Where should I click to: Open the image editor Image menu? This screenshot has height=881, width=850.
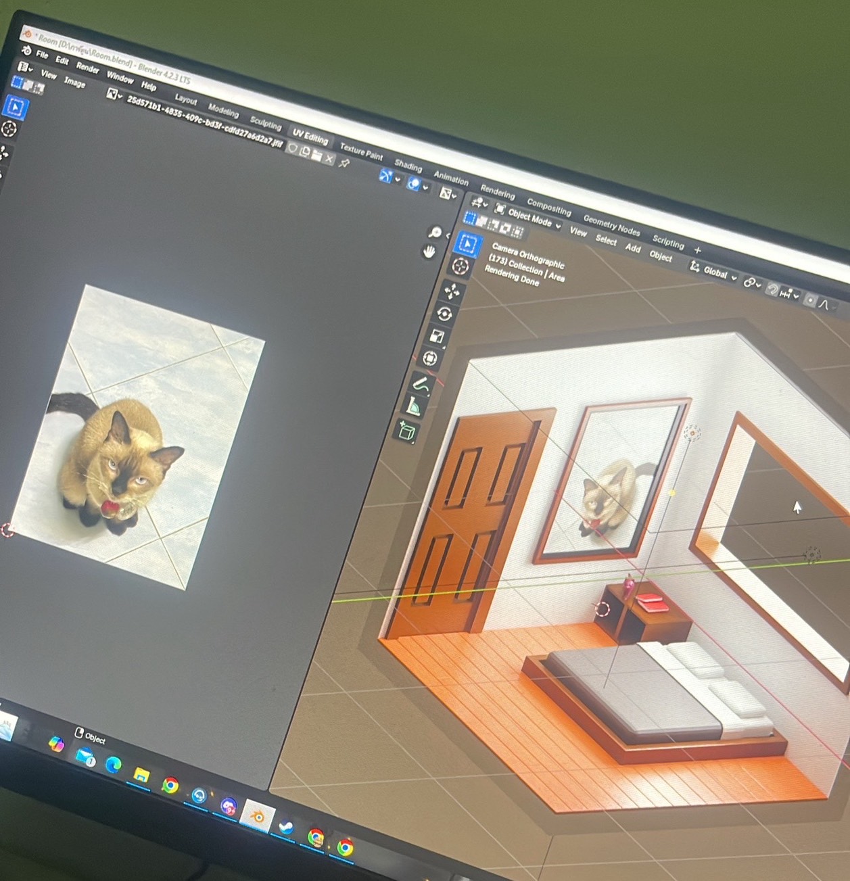pyautogui.click(x=74, y=82)
